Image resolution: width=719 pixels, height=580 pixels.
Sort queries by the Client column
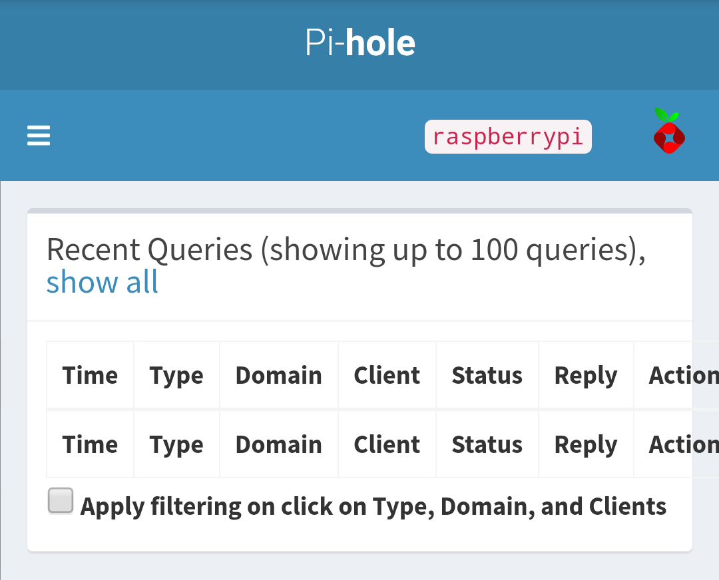387,374
